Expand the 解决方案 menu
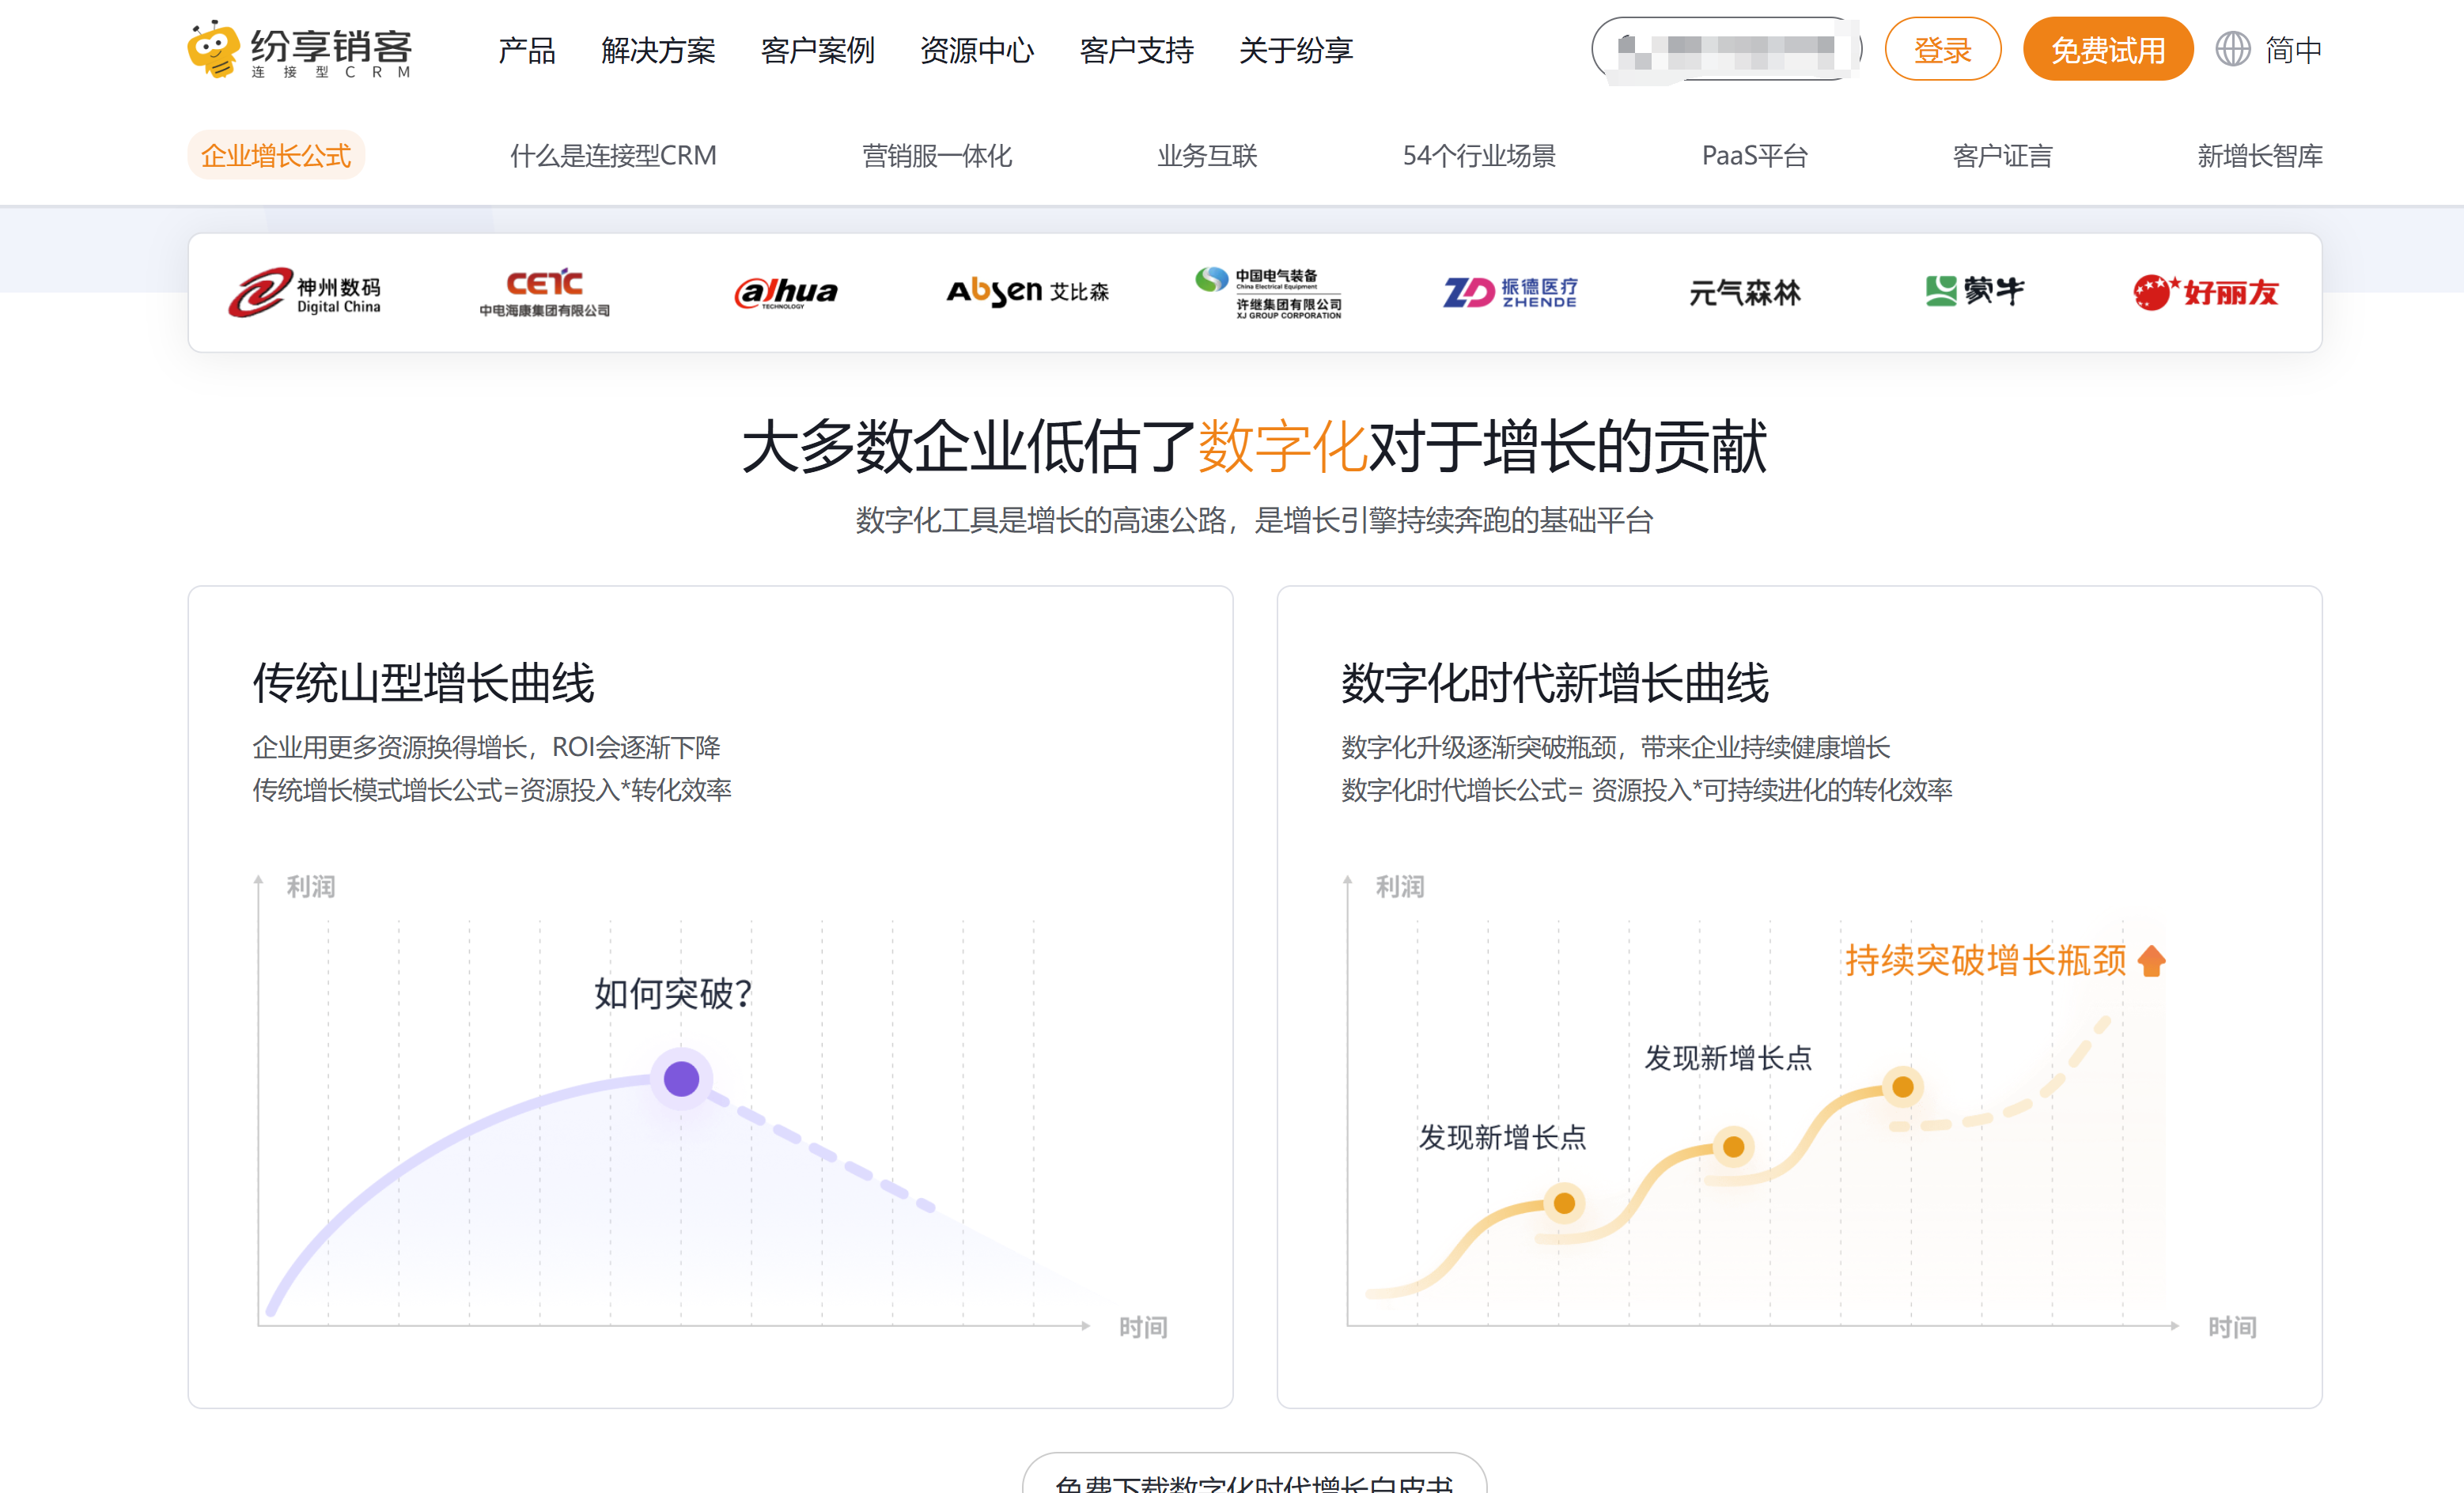Viewport: 2464px width, 1493px height. point(658,51)
